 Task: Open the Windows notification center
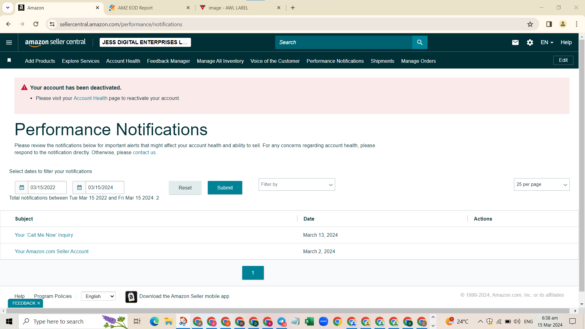click(573, 321)
